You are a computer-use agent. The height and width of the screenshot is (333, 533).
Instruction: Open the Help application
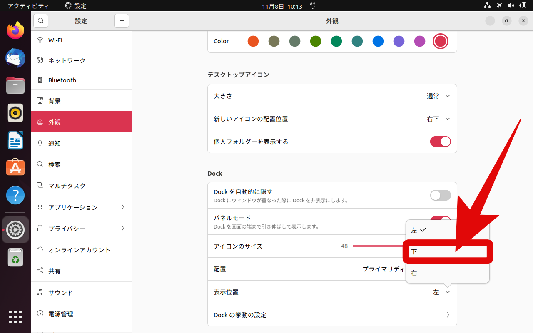click(x=15, y=195)
